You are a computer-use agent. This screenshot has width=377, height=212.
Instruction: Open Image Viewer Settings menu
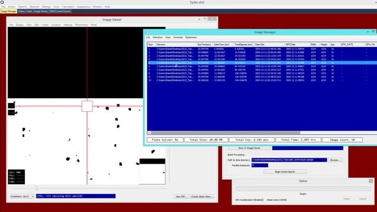[68, 25]
